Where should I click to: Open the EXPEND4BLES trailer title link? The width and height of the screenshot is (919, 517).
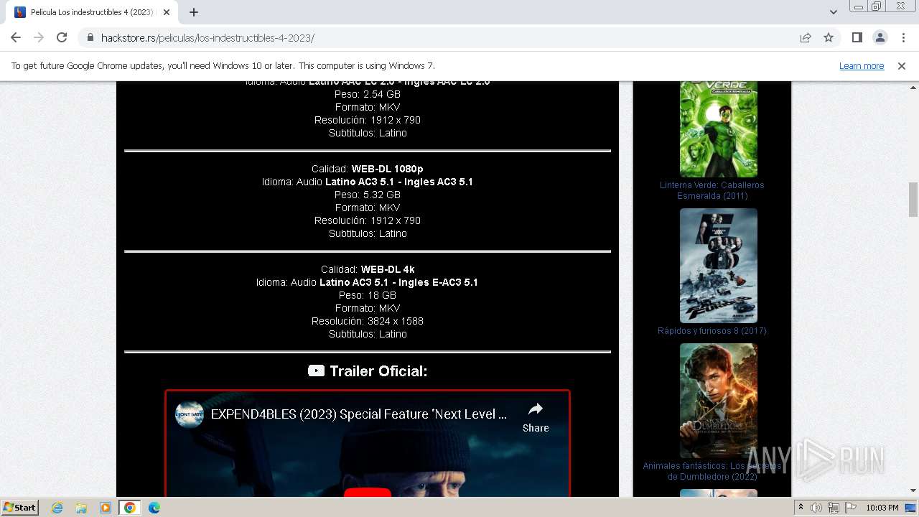coord(359,414)
